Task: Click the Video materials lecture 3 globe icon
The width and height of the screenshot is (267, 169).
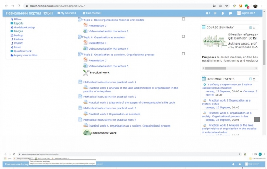Action: tap(86, 31)
